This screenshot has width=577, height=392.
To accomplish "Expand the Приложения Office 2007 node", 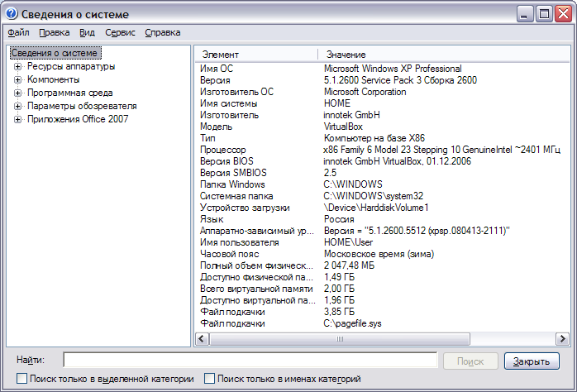I will click(17, 120).
